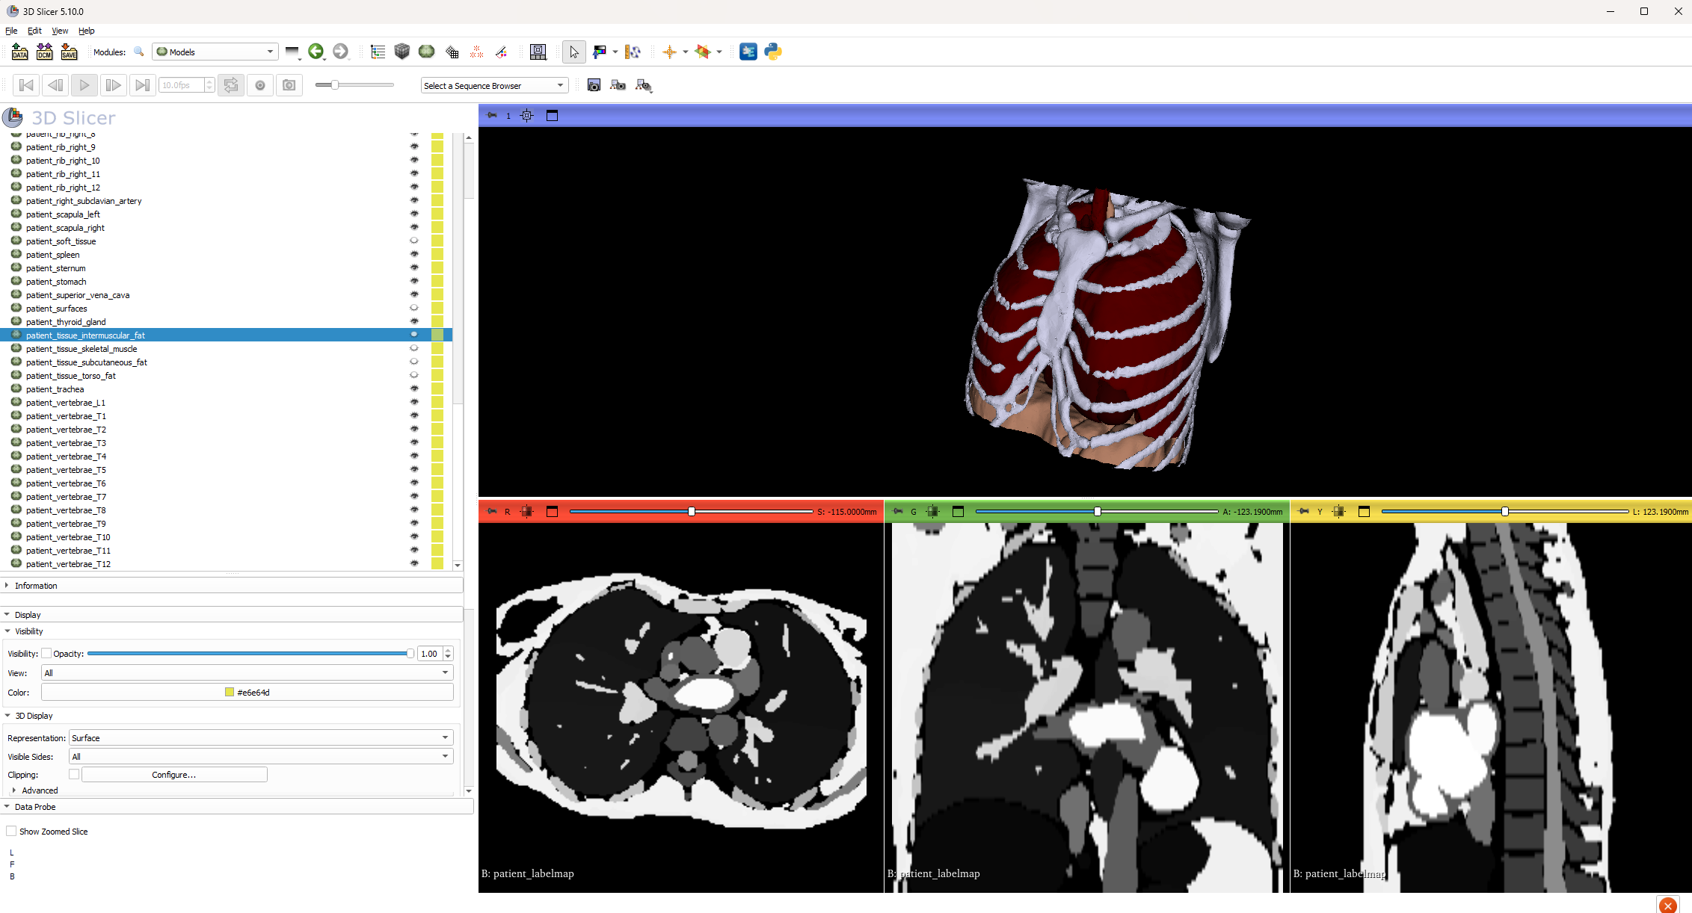Open the Segment Editor module icon
This screenshot has height=913, width=1692.
click(501, 52)
